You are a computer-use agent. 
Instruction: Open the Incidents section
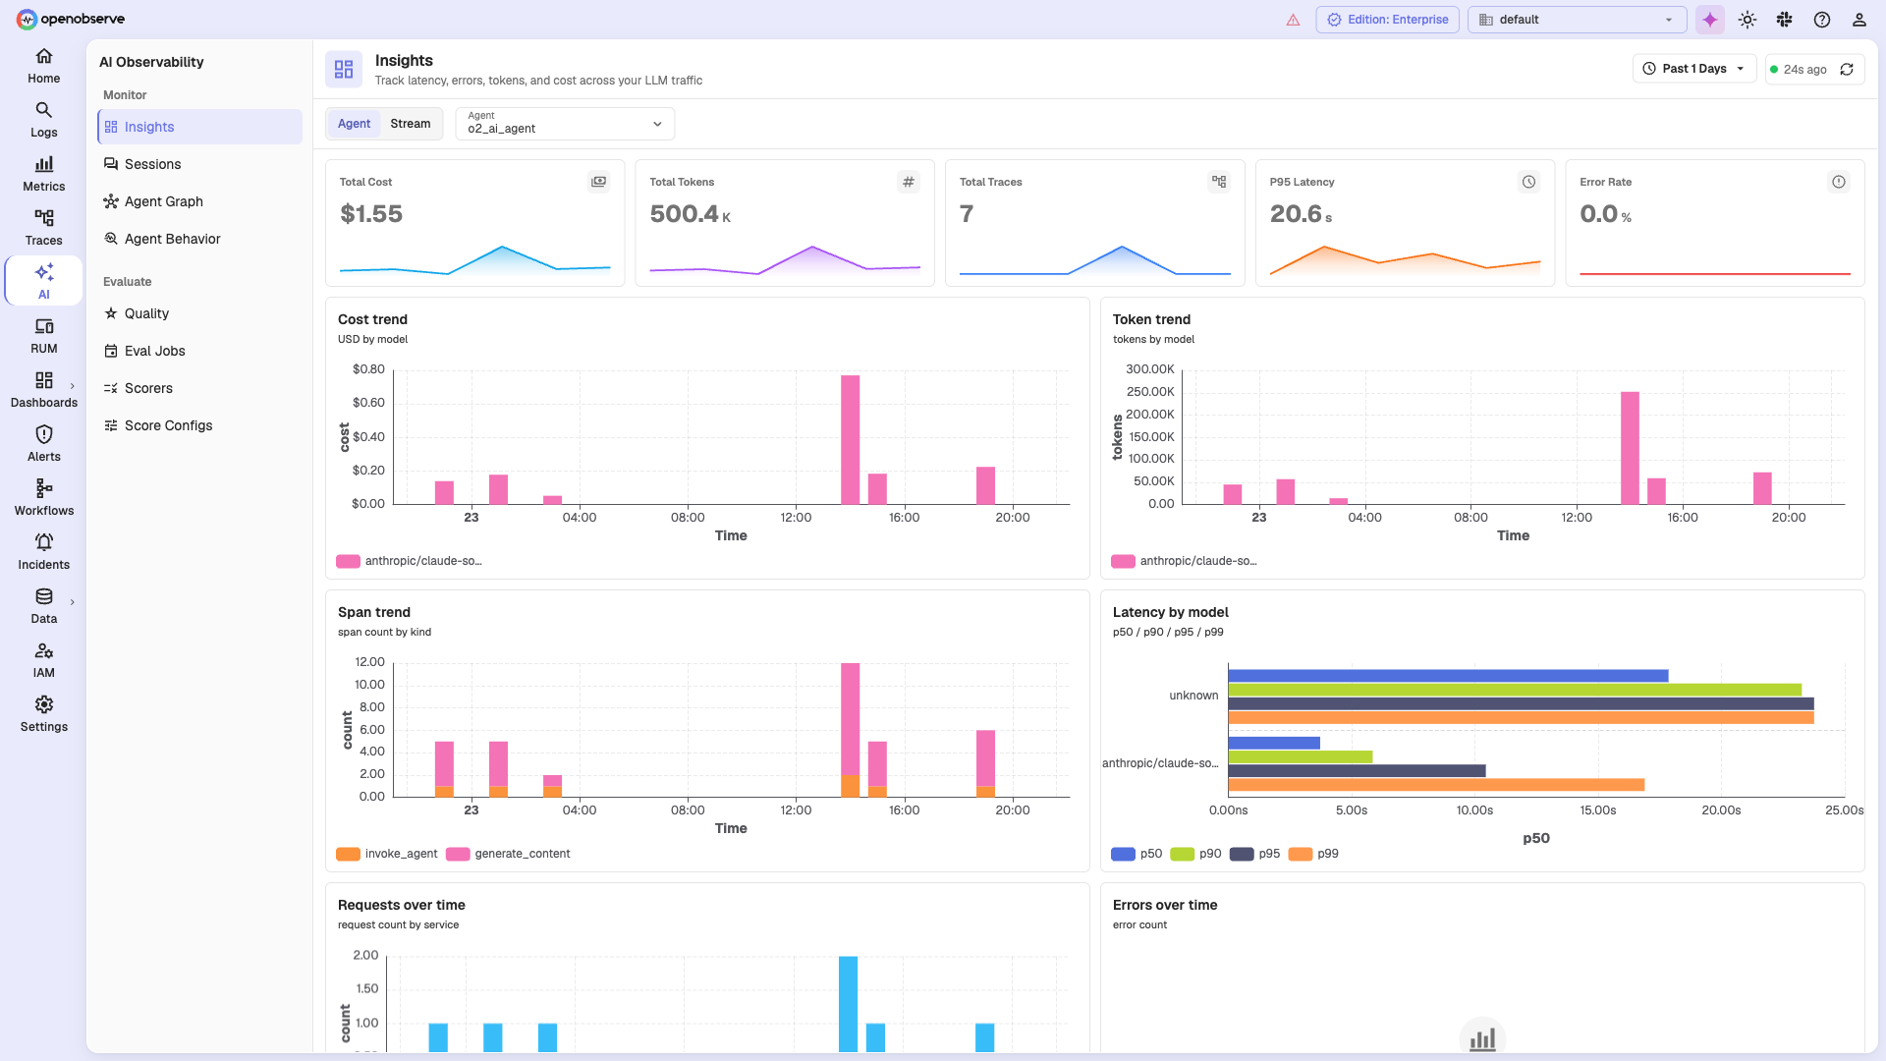click(x=43, y=552)
